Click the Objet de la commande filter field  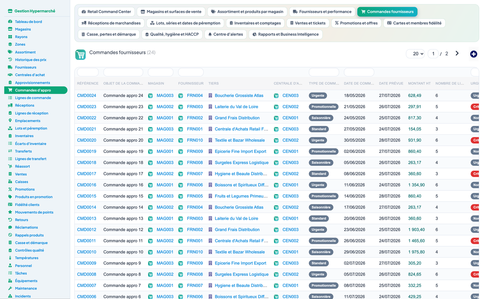(123, 72)
